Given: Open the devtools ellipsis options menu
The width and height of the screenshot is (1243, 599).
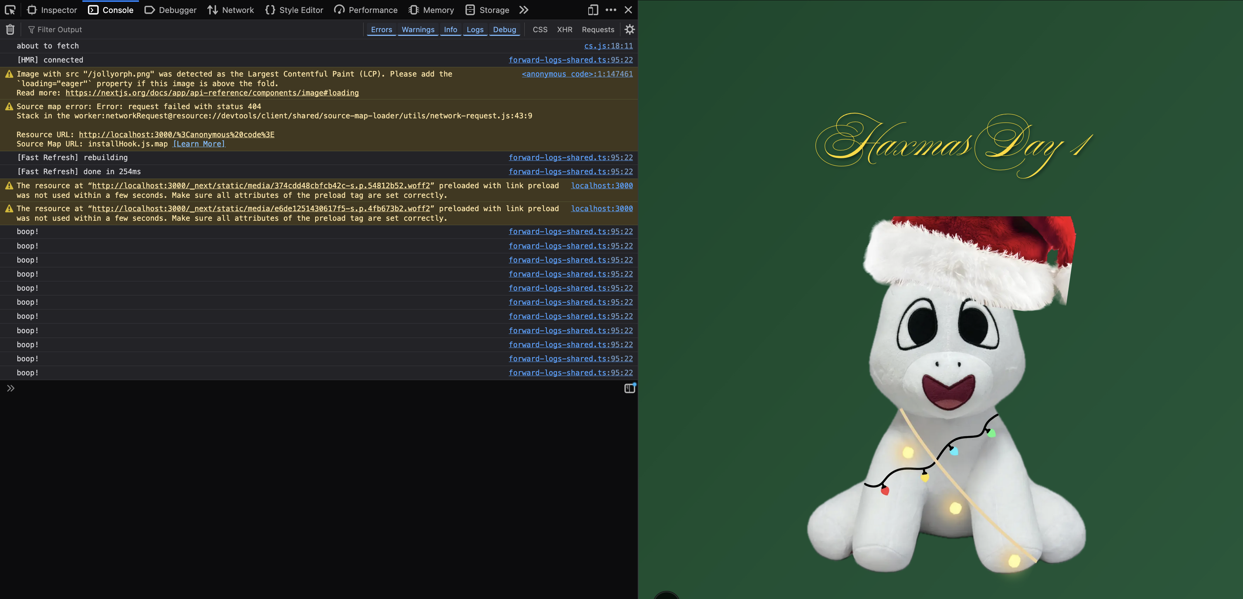Looking at the screenshot, I should click(611, 10).
